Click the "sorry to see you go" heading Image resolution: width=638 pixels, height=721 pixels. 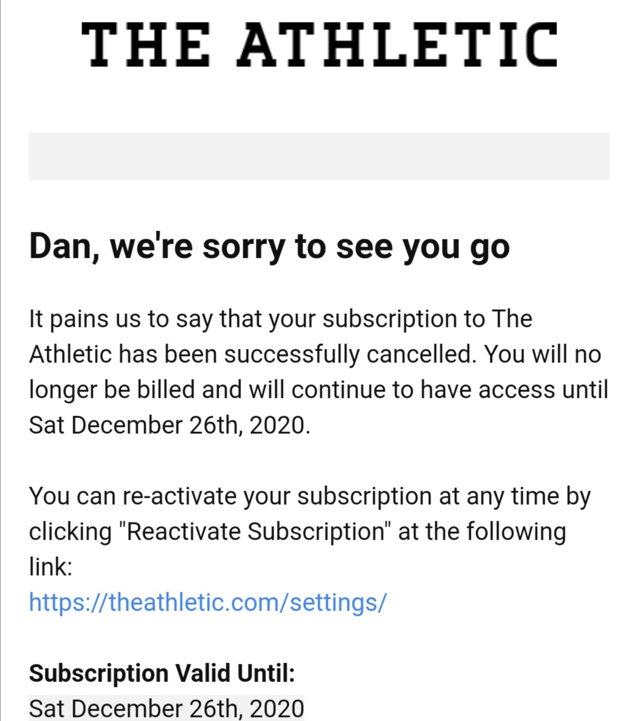269,246
